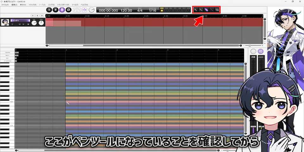Open the Song menu
304x152 pixels.
[x=51, y=4]
